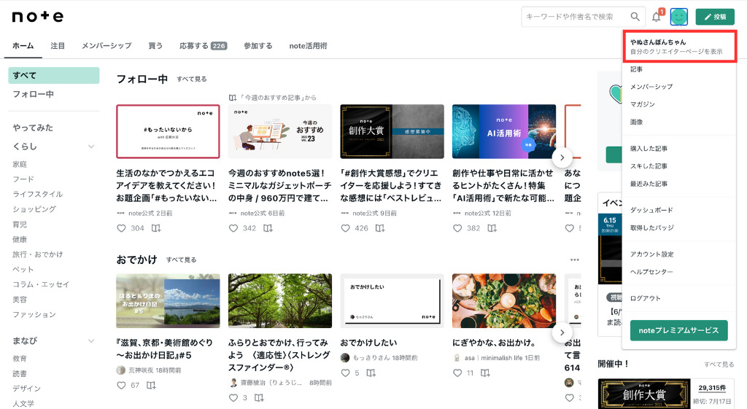The image size is (747, 409).
Task: Open the notifications bell
Action: point(657,17)
